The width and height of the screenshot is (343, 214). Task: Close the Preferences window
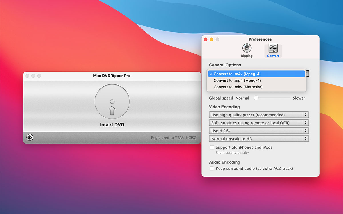click(205, 39)
